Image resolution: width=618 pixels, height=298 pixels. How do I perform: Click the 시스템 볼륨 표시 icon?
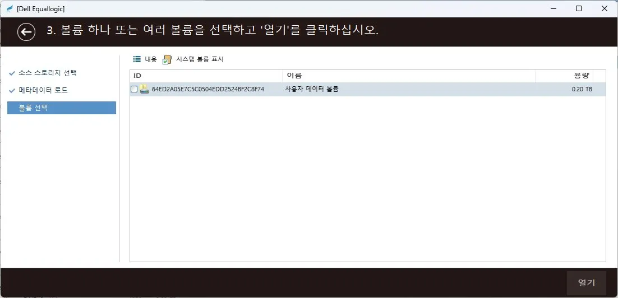pyautogui.click(x=167, y=59)
